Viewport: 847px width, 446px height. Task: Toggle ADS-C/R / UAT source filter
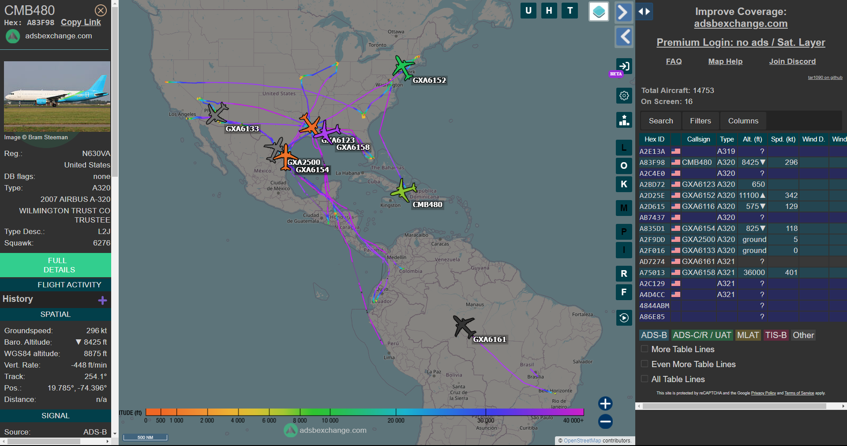pos(702,335)
